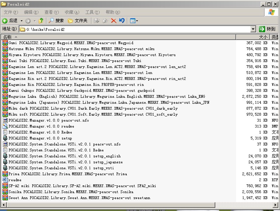Select the Kaai Yuki archive icon
The width and height of the screenshot is (280, 211).
click(5, 61)
